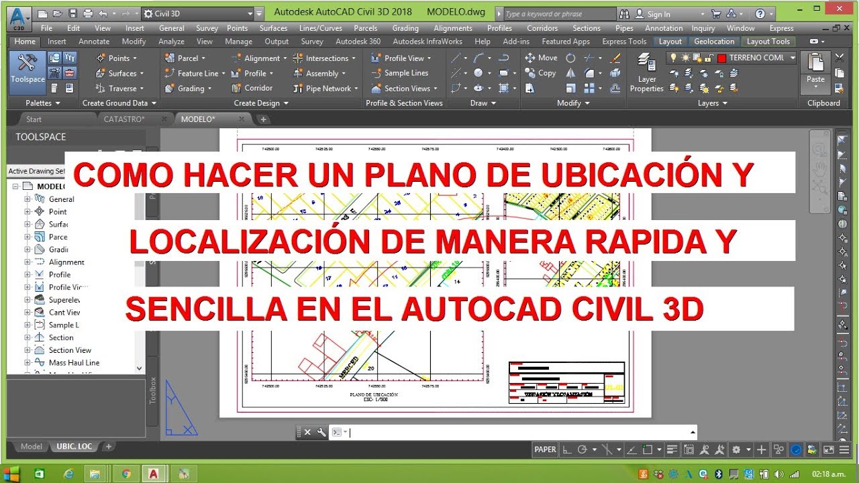Screen dimensions: 859x483
Task: Open the TERRENO layer dropdown list
Action: tap(793, 58)
